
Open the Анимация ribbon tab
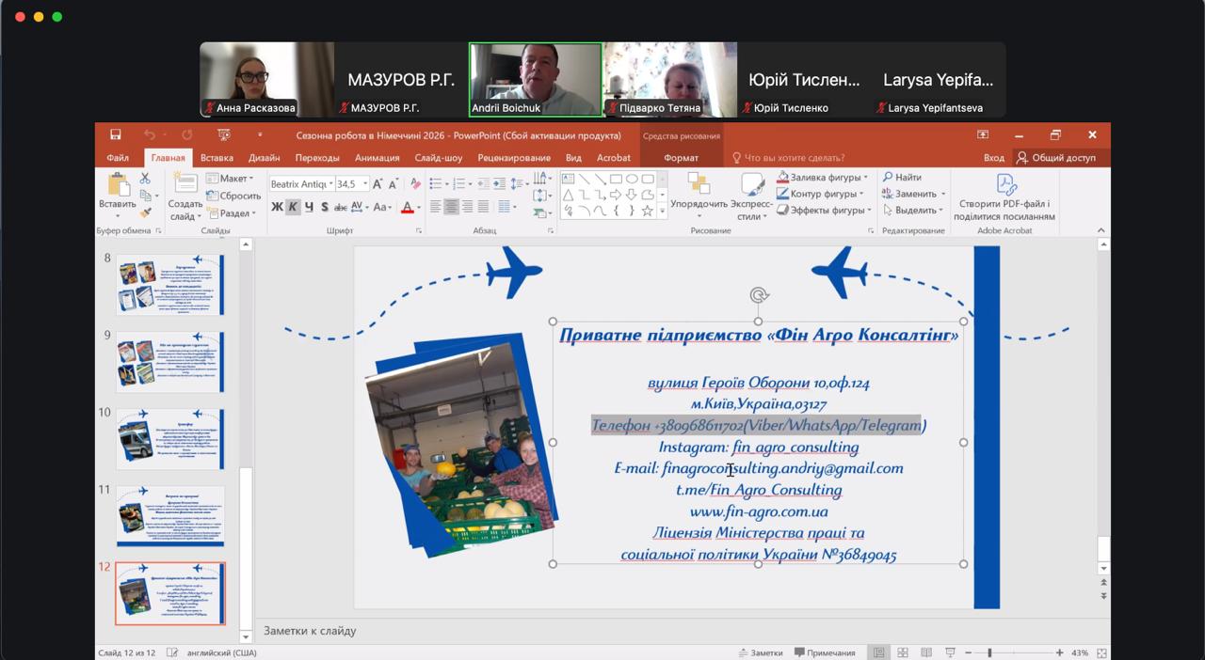[378, 158]
